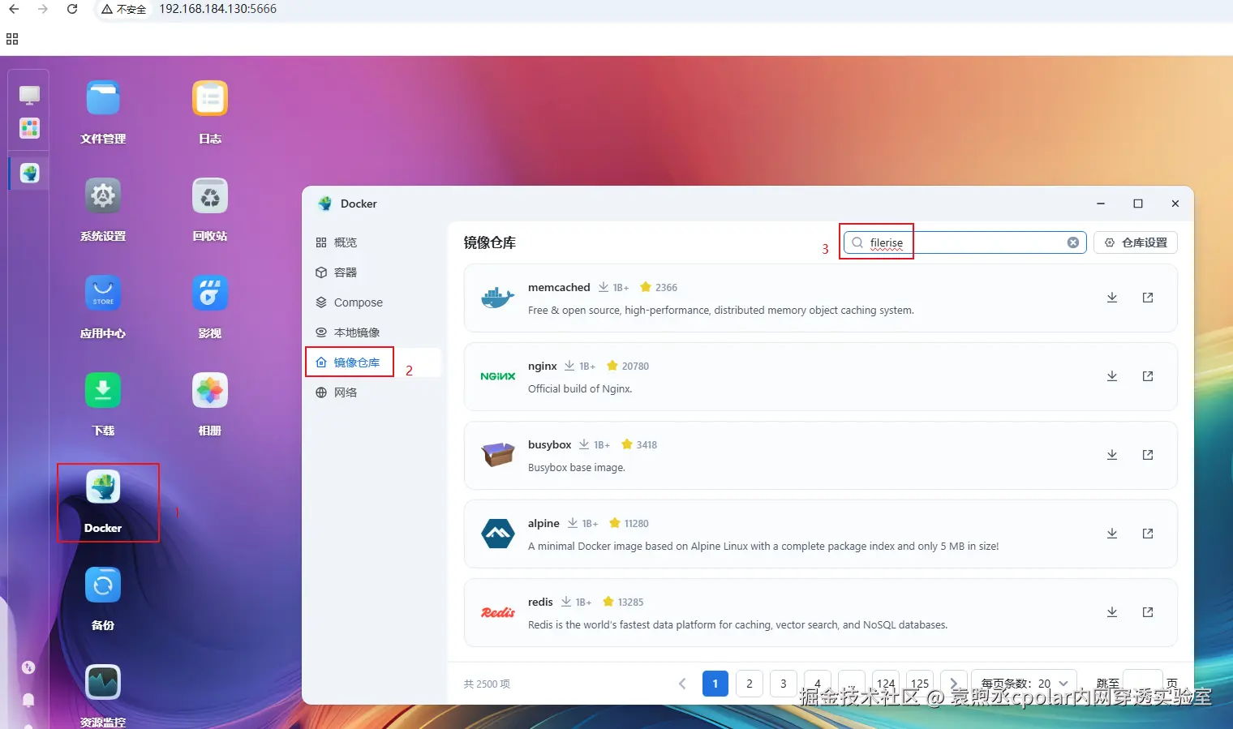Open the 资源监控 resource monitor icon
The image size is (1233, 729).
pyautogui.click(x=103, y=683)
